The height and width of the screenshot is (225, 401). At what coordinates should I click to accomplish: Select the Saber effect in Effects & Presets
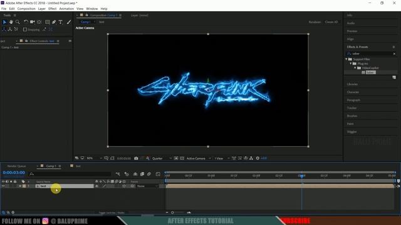[x=370, y=72]
